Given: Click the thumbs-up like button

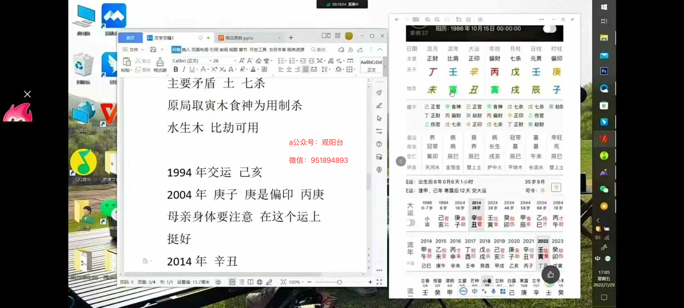Looking at the screenshot, I should pos(550,274).
